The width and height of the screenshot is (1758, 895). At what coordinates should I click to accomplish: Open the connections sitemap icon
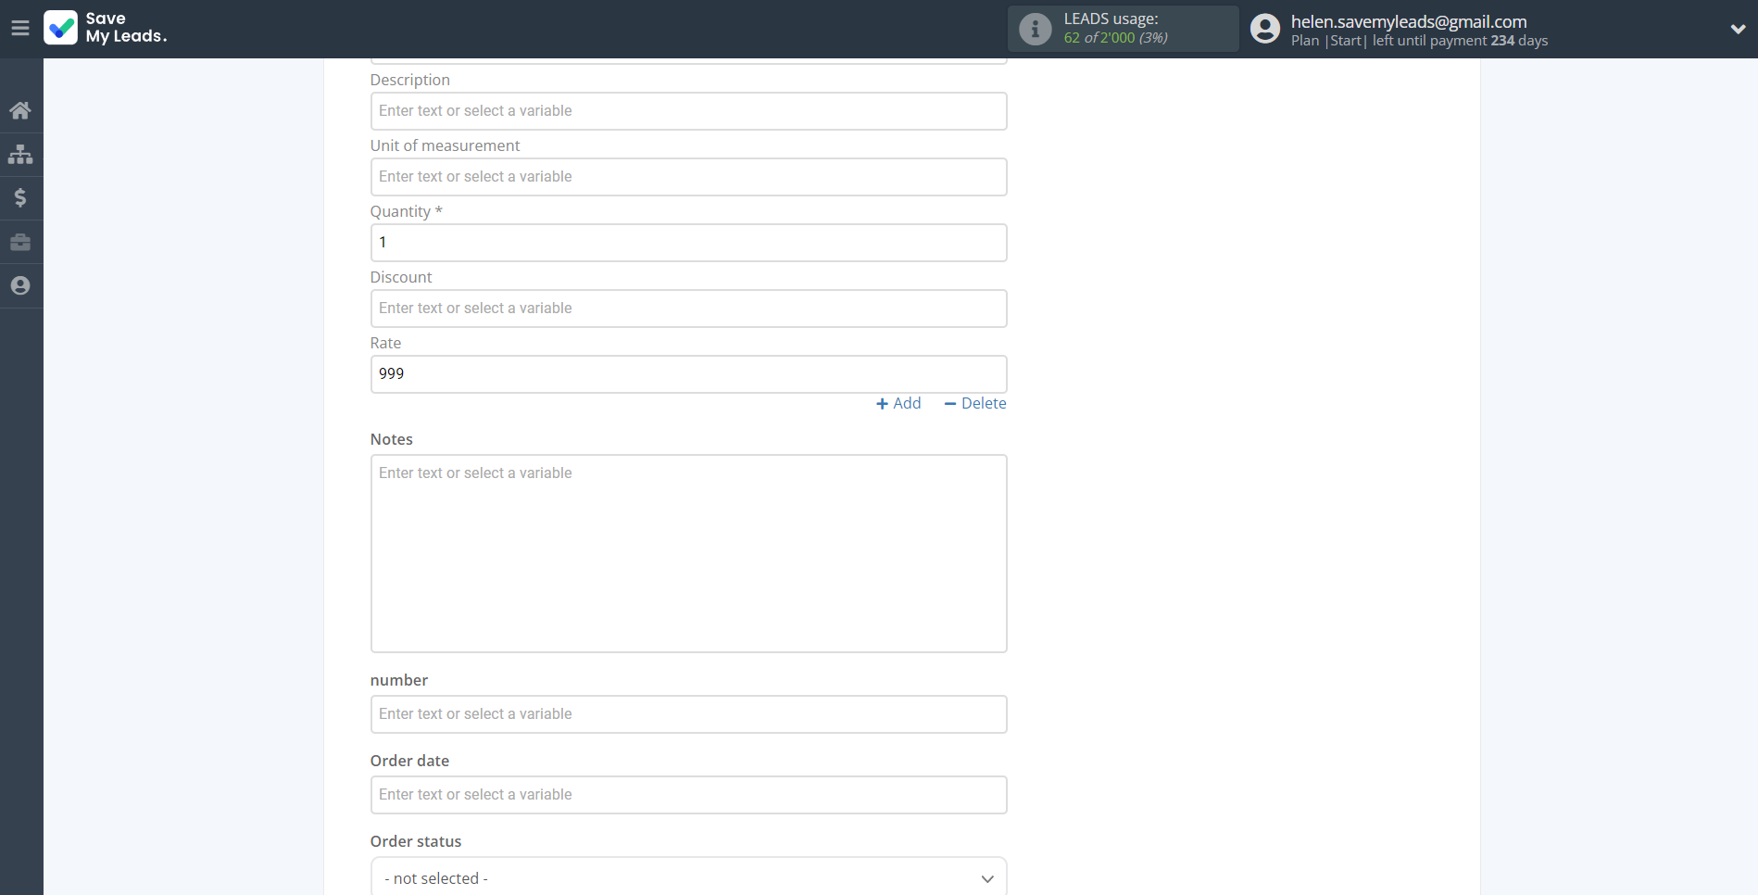coord(20,154)
